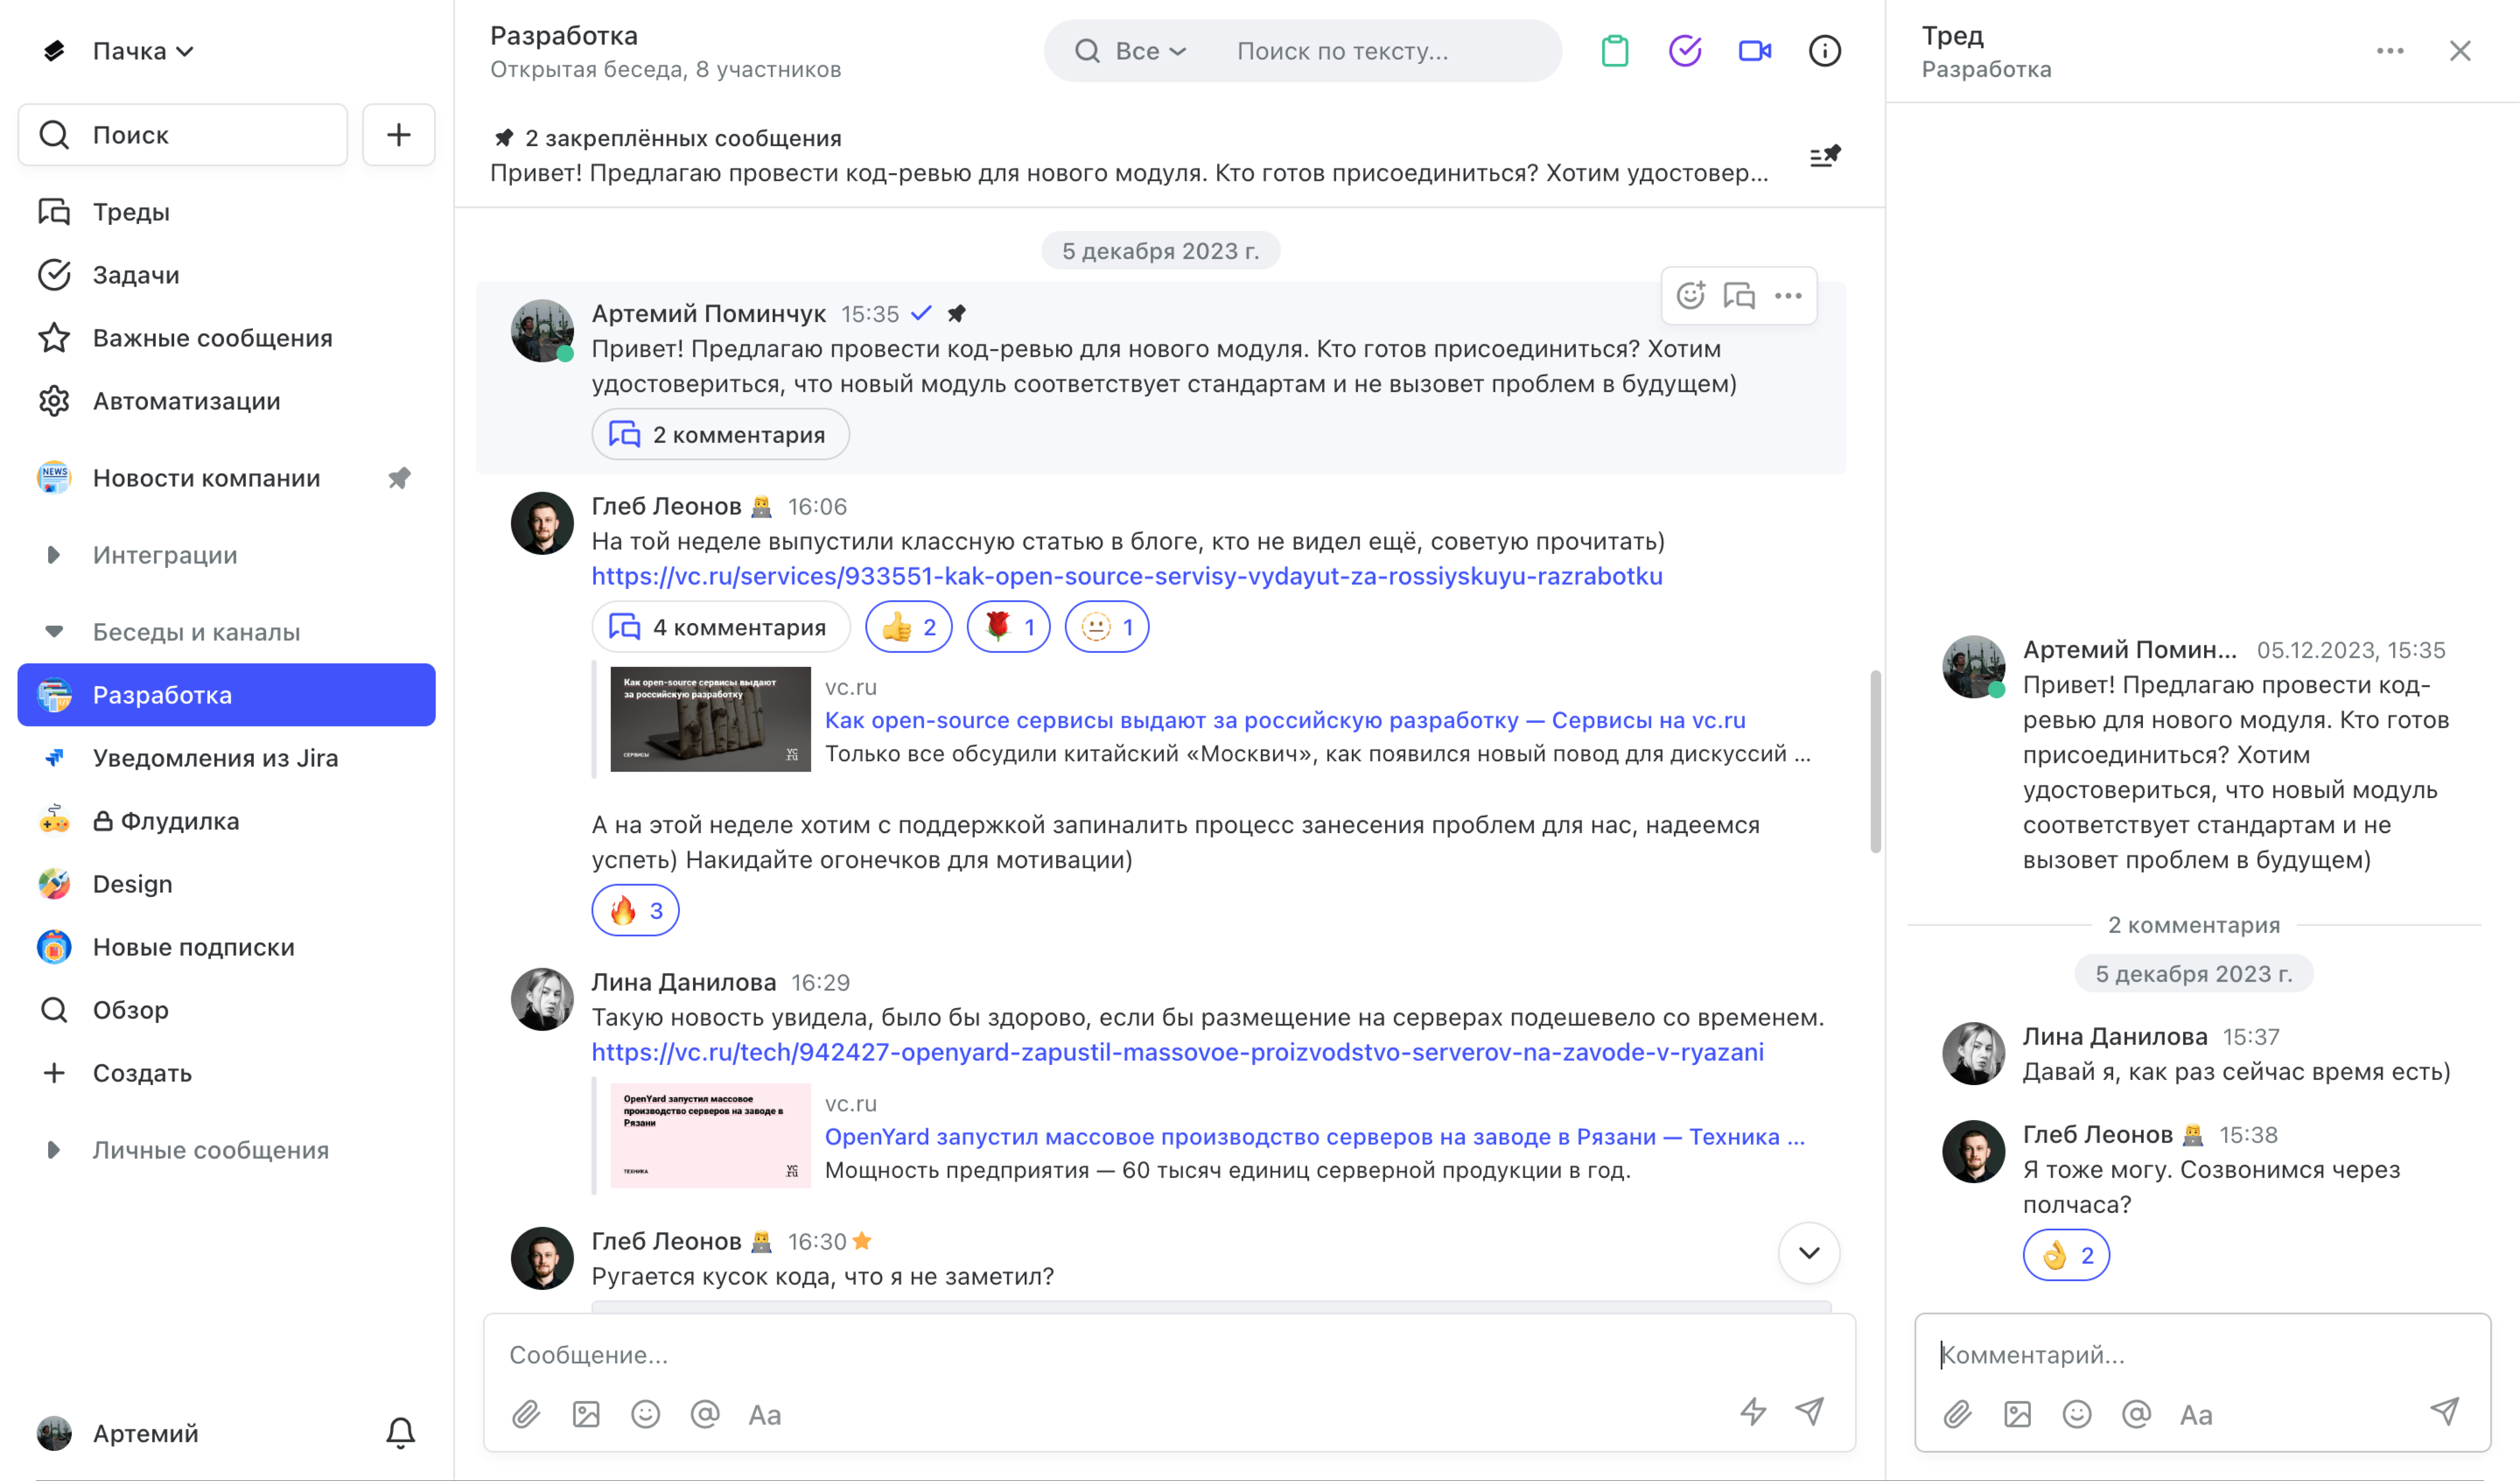
Task: Attach a file in the main message box
Action: (527, 1414)
